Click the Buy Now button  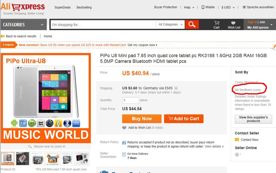(142, 119)
